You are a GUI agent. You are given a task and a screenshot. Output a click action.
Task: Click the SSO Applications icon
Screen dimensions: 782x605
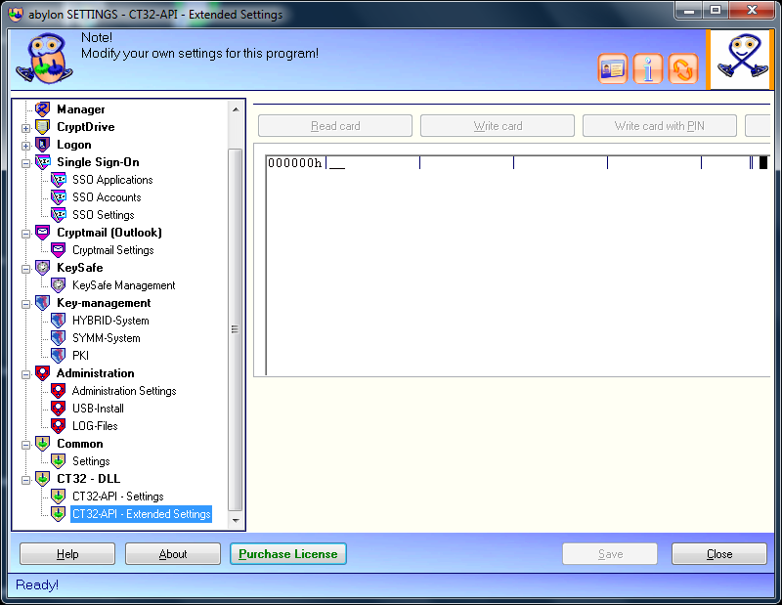pyautogui.click(x=59, y=180)
